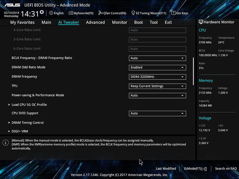
Task: Open the CPU SVID Support dropdown
Action: (x=157, y=113)
